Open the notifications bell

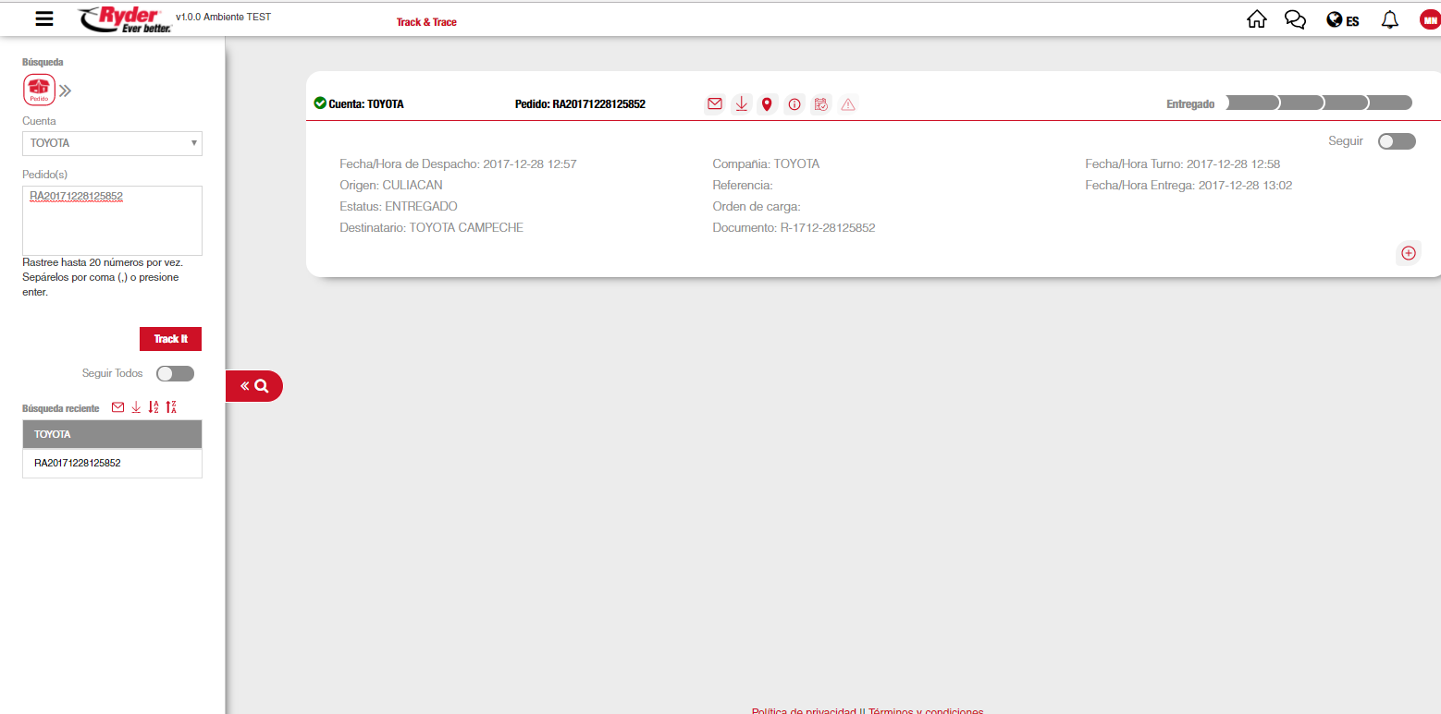(x=1389, y=19)
